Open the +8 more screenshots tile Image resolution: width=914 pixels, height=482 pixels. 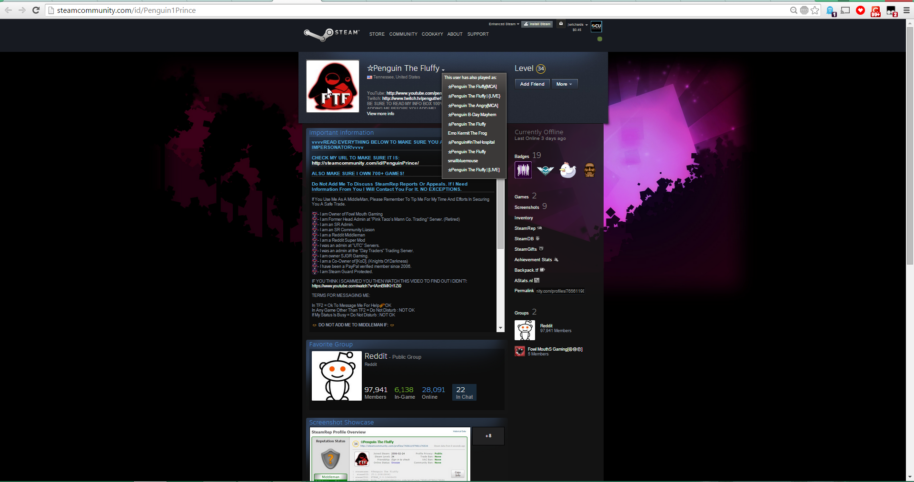tap(488, 436)
